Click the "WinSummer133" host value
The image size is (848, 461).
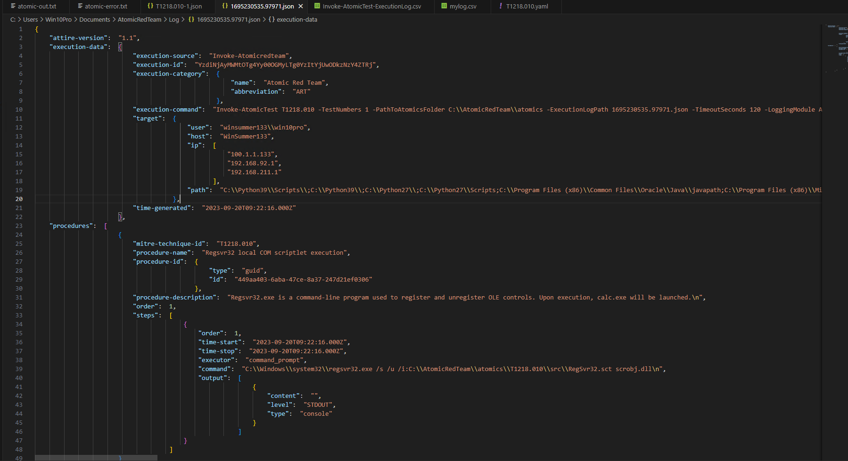246,136
